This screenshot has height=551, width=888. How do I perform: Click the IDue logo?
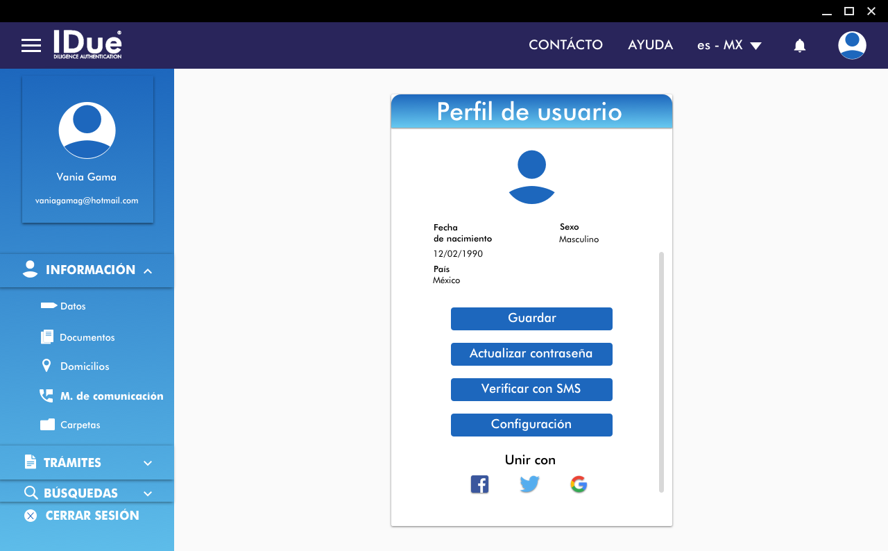[x=87, y=44]
